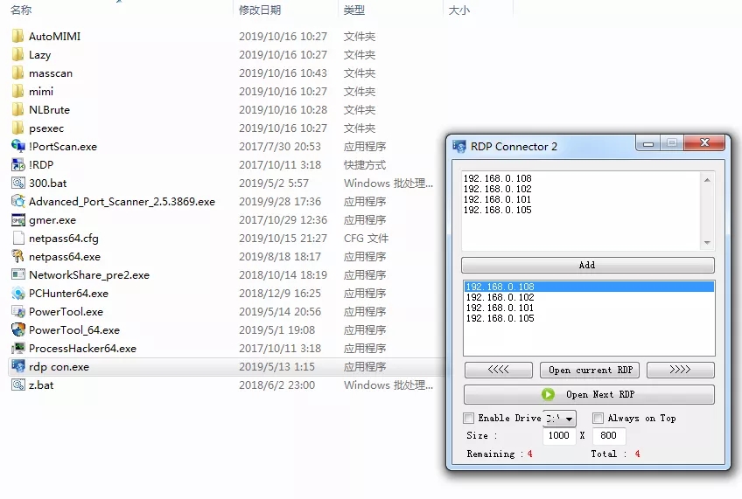The image size is (742, 499).
Task: Click the Open Next RDP button
Action: [589, 395]
